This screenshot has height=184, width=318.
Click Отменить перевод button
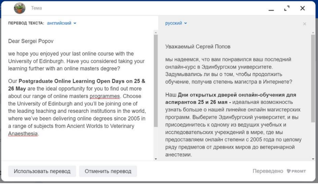point(108,171)
